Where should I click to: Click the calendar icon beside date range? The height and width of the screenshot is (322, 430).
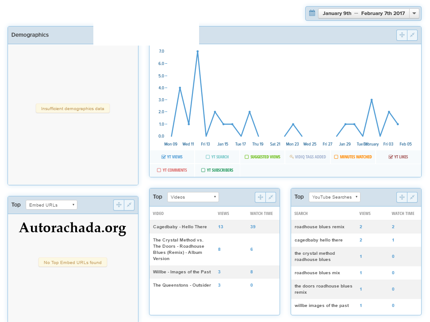click(x=312, y=13)
